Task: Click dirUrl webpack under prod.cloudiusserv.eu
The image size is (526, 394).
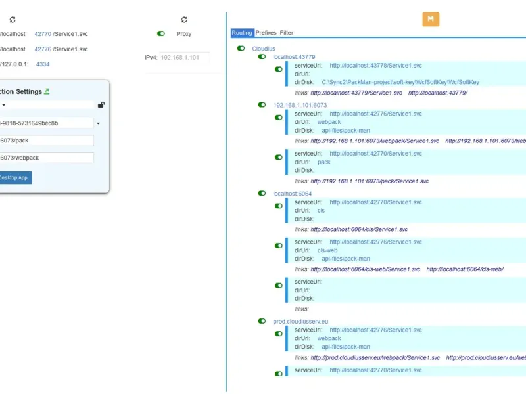Action: coord(329,338)
